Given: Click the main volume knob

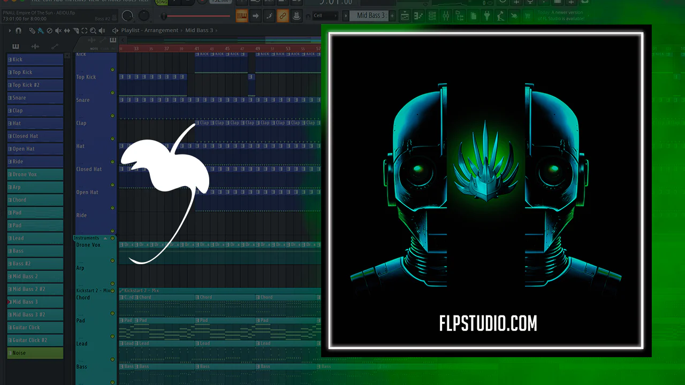Looking at the screenshot, I should click(x=128, y=16).
